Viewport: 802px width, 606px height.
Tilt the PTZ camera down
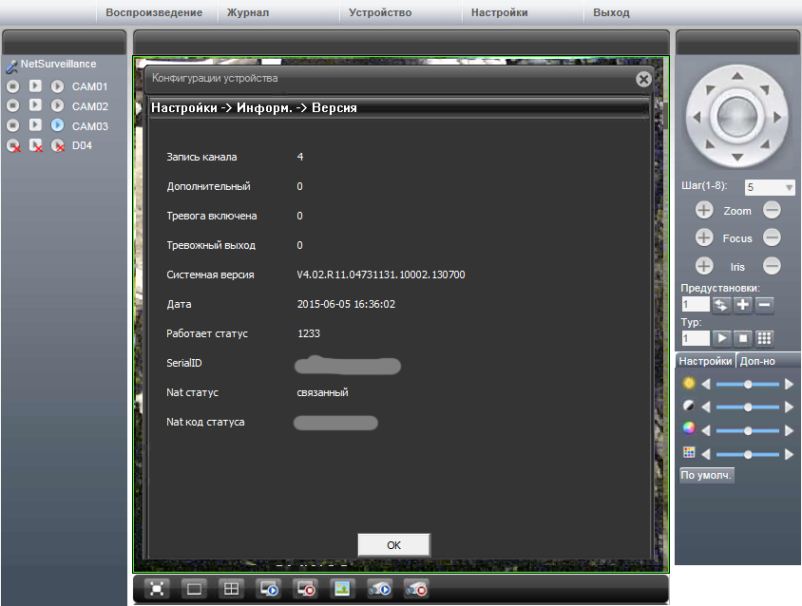[737, 157]
